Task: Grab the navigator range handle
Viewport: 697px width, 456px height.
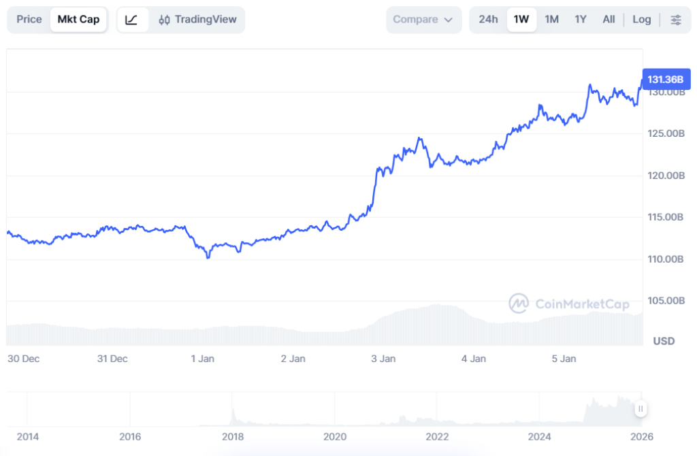Action: pyautogui.click(x=641, y=409)
